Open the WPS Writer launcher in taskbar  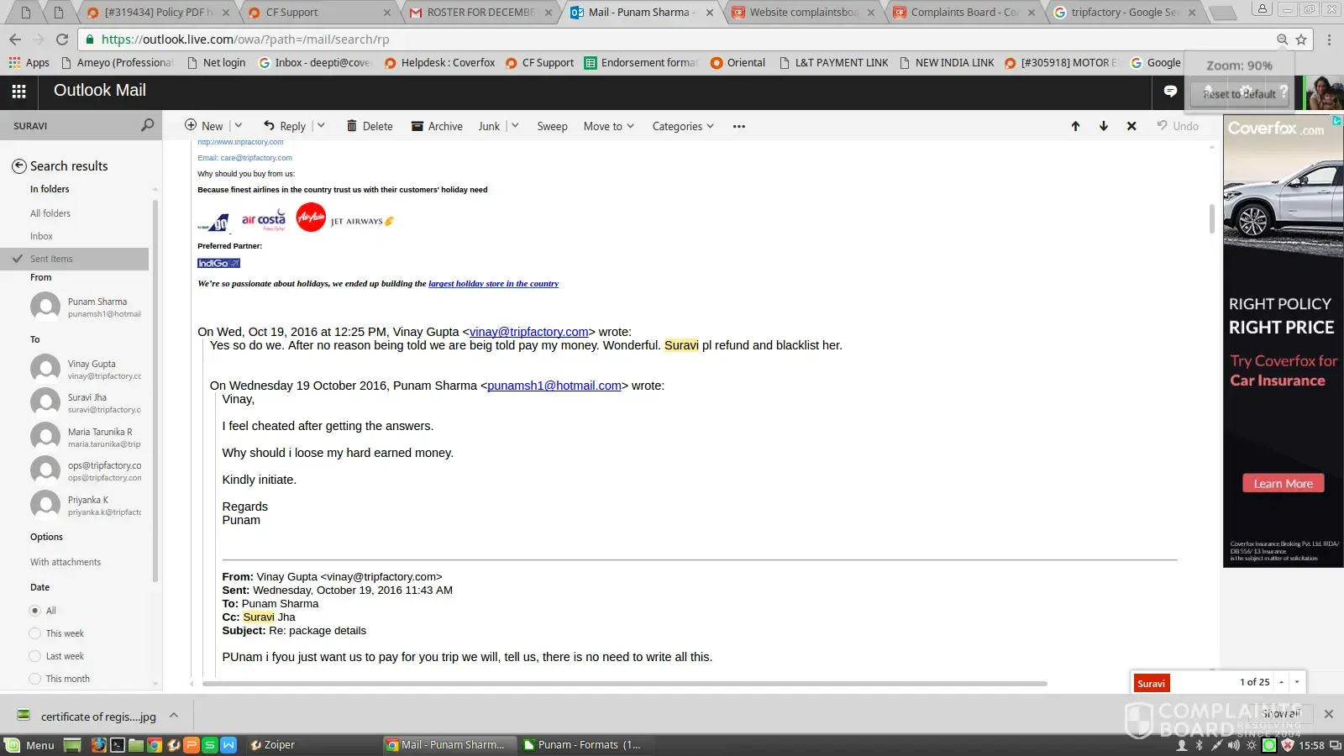(228, 745)
